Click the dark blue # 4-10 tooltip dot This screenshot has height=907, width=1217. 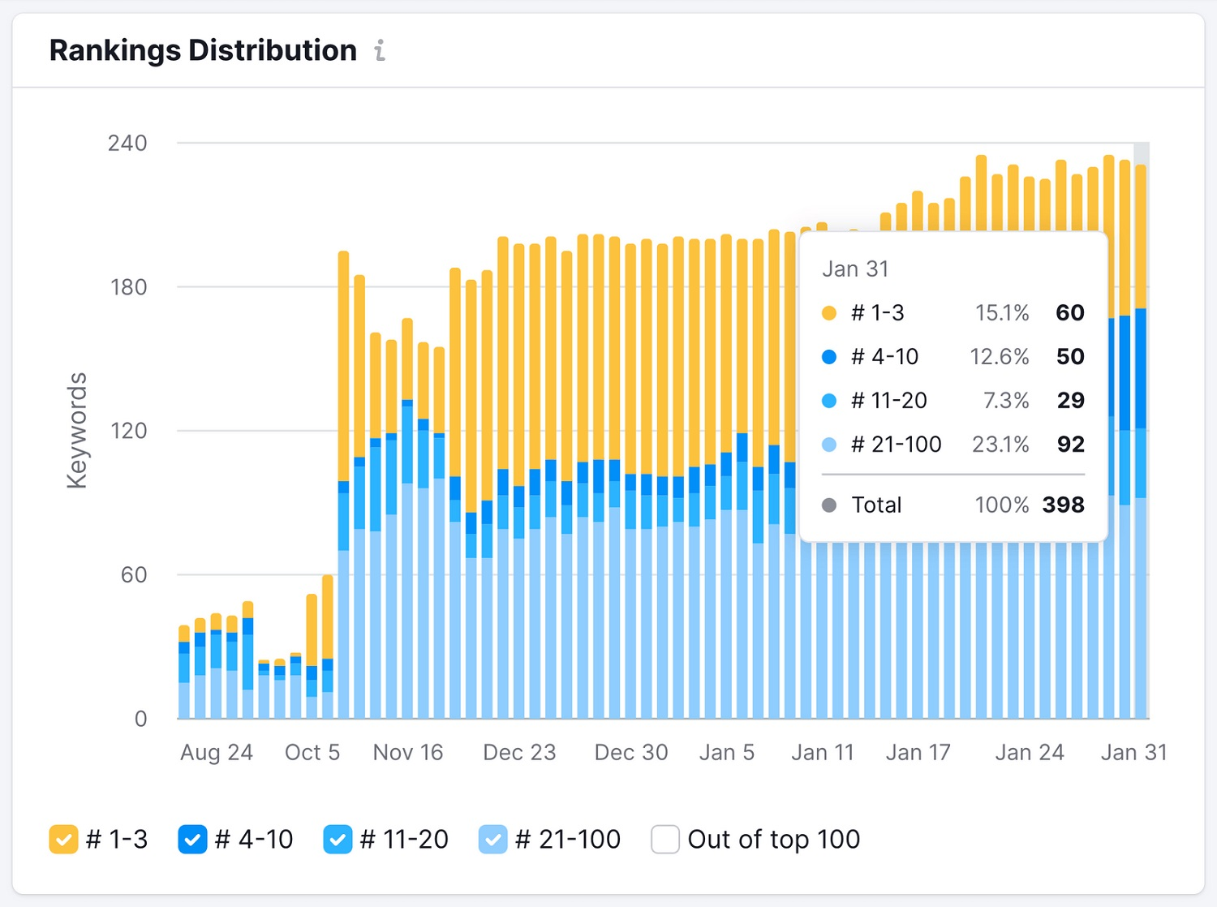coord(828,357)
